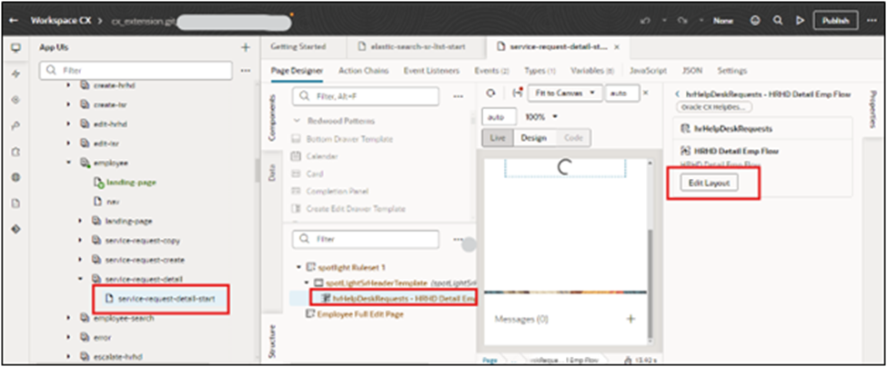This screenshot has height=367, width=887.
Task: Select Employee Full Edit Page node
Action: coord(360,314)
